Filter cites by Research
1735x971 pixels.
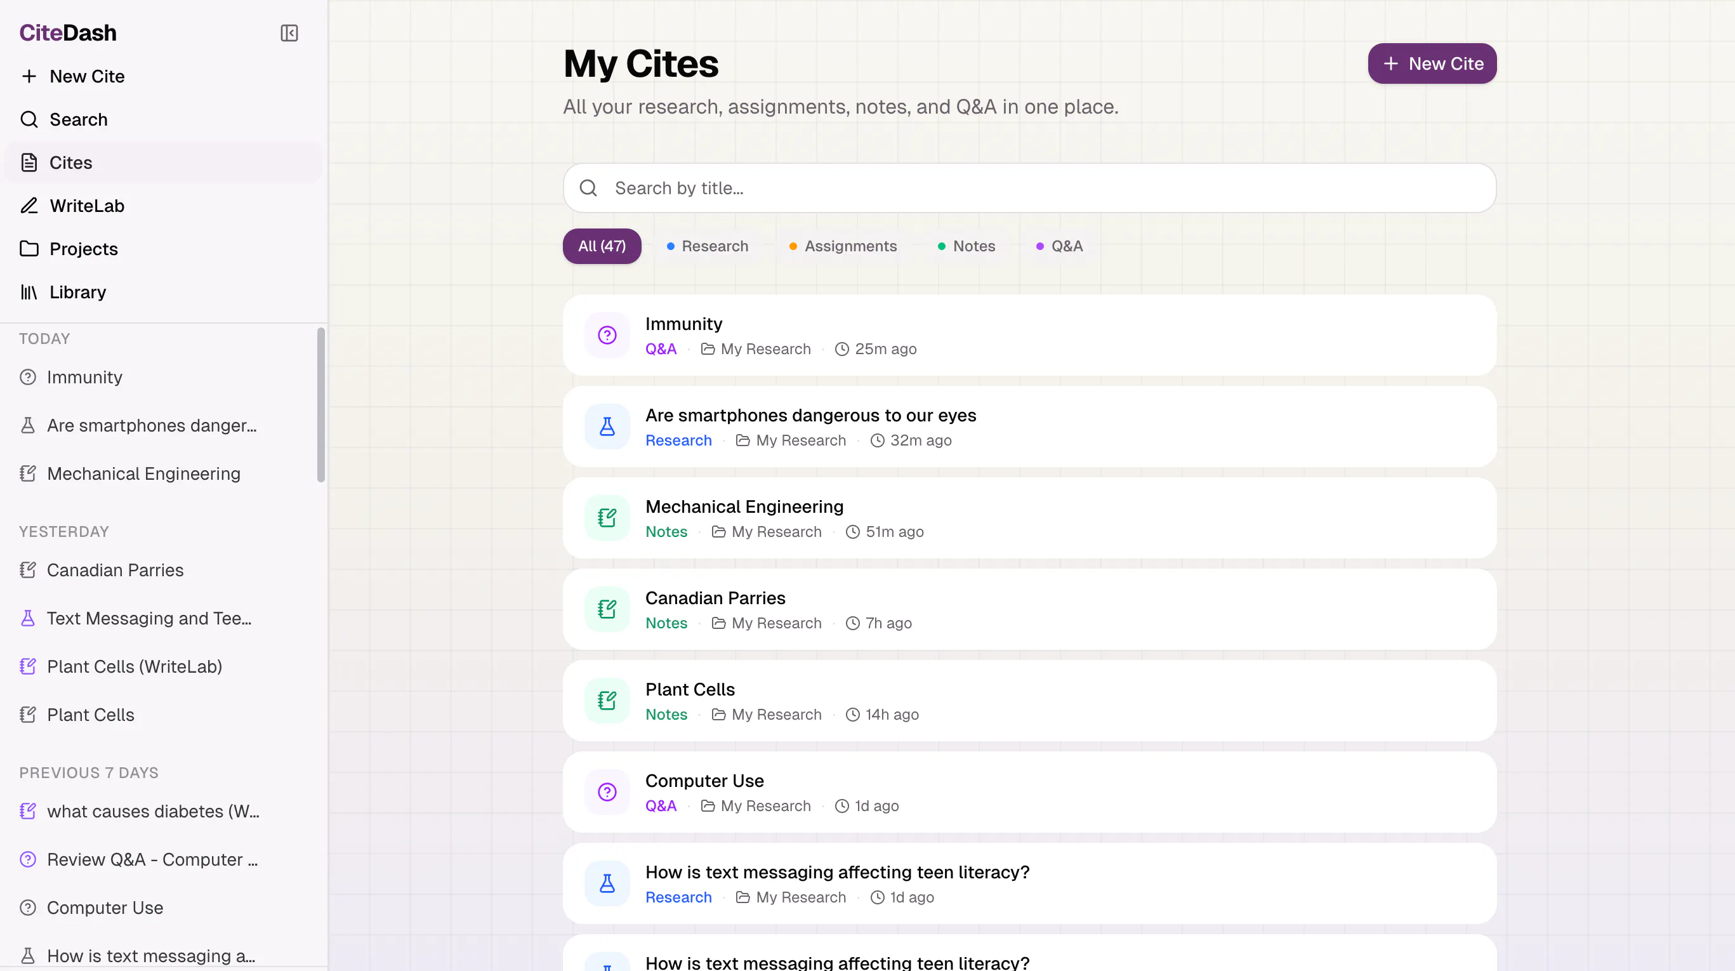coord(707,246)
